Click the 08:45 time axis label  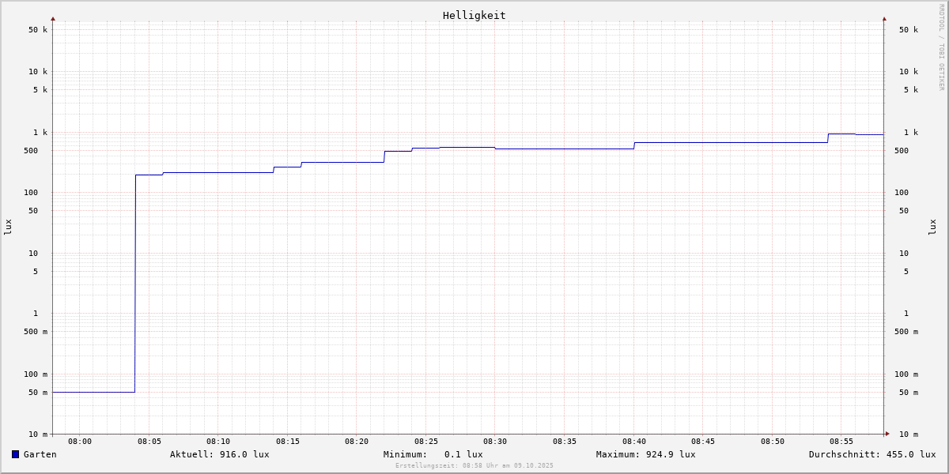click(703, 442)
